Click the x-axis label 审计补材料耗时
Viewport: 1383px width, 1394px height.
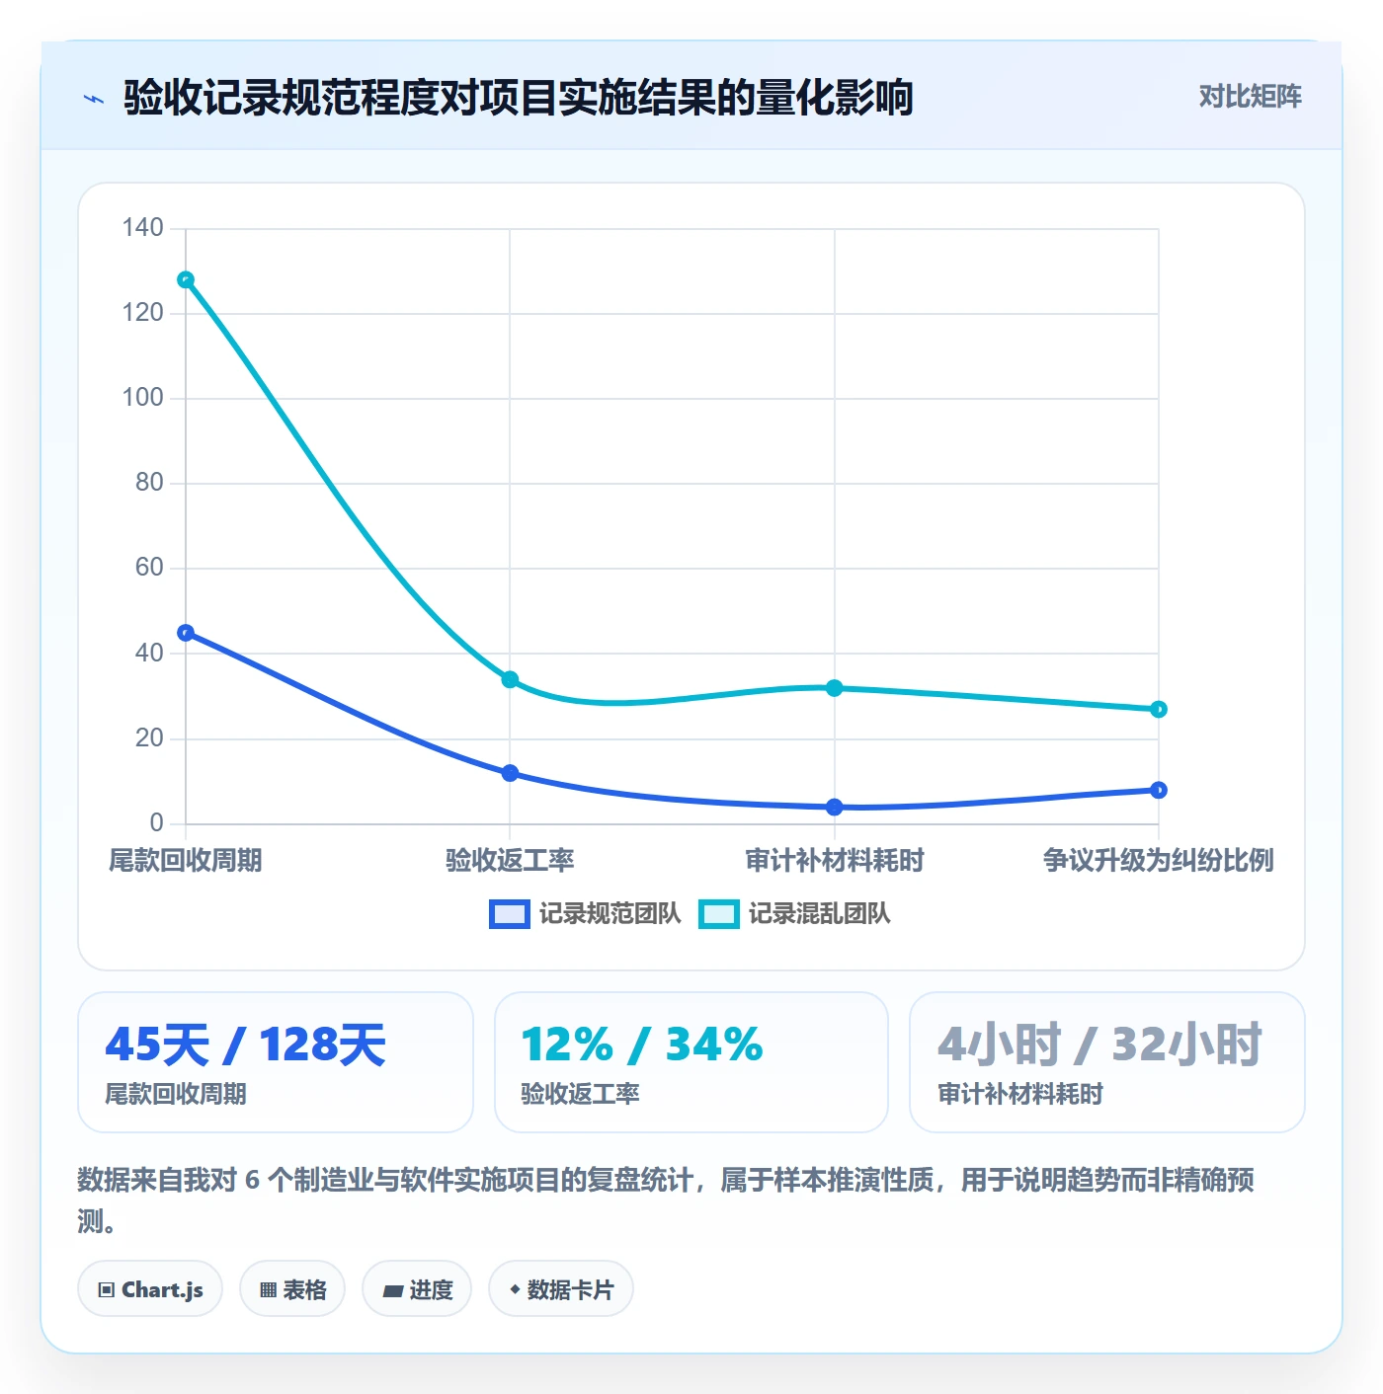(835, 861)
